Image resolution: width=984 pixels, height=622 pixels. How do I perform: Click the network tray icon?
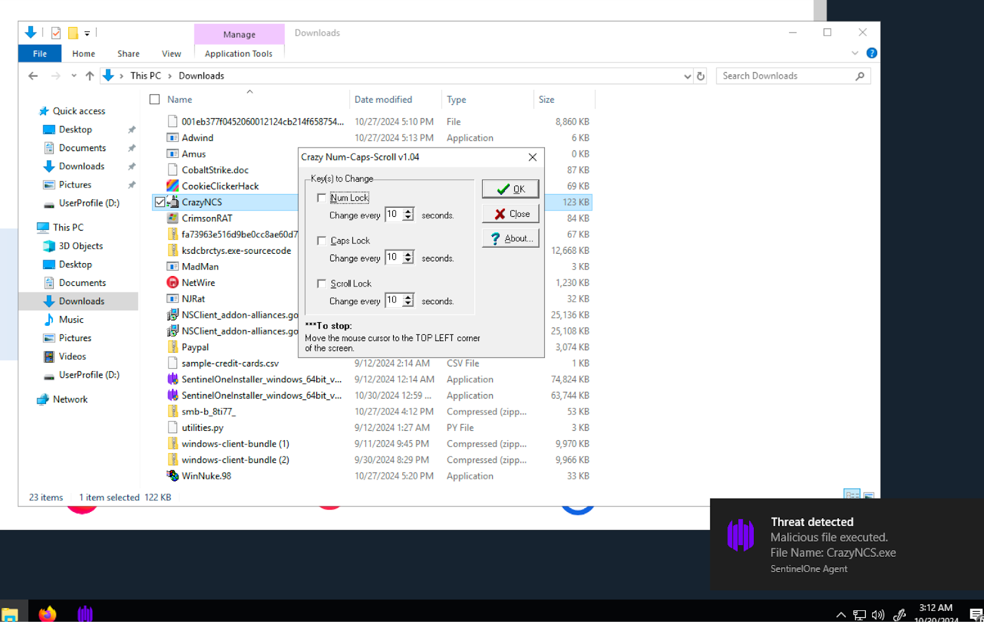(x=860, y=615)
